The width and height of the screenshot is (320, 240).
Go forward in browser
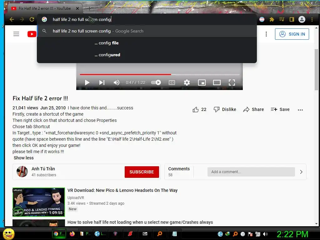(x=22, y=19)
